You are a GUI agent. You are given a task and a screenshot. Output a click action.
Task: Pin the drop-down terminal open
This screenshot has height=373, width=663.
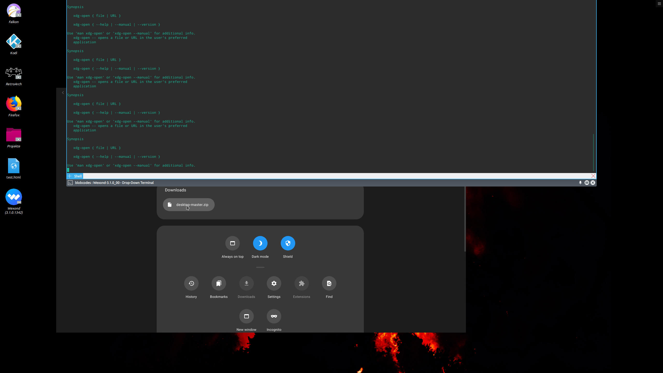click(580, 183)
